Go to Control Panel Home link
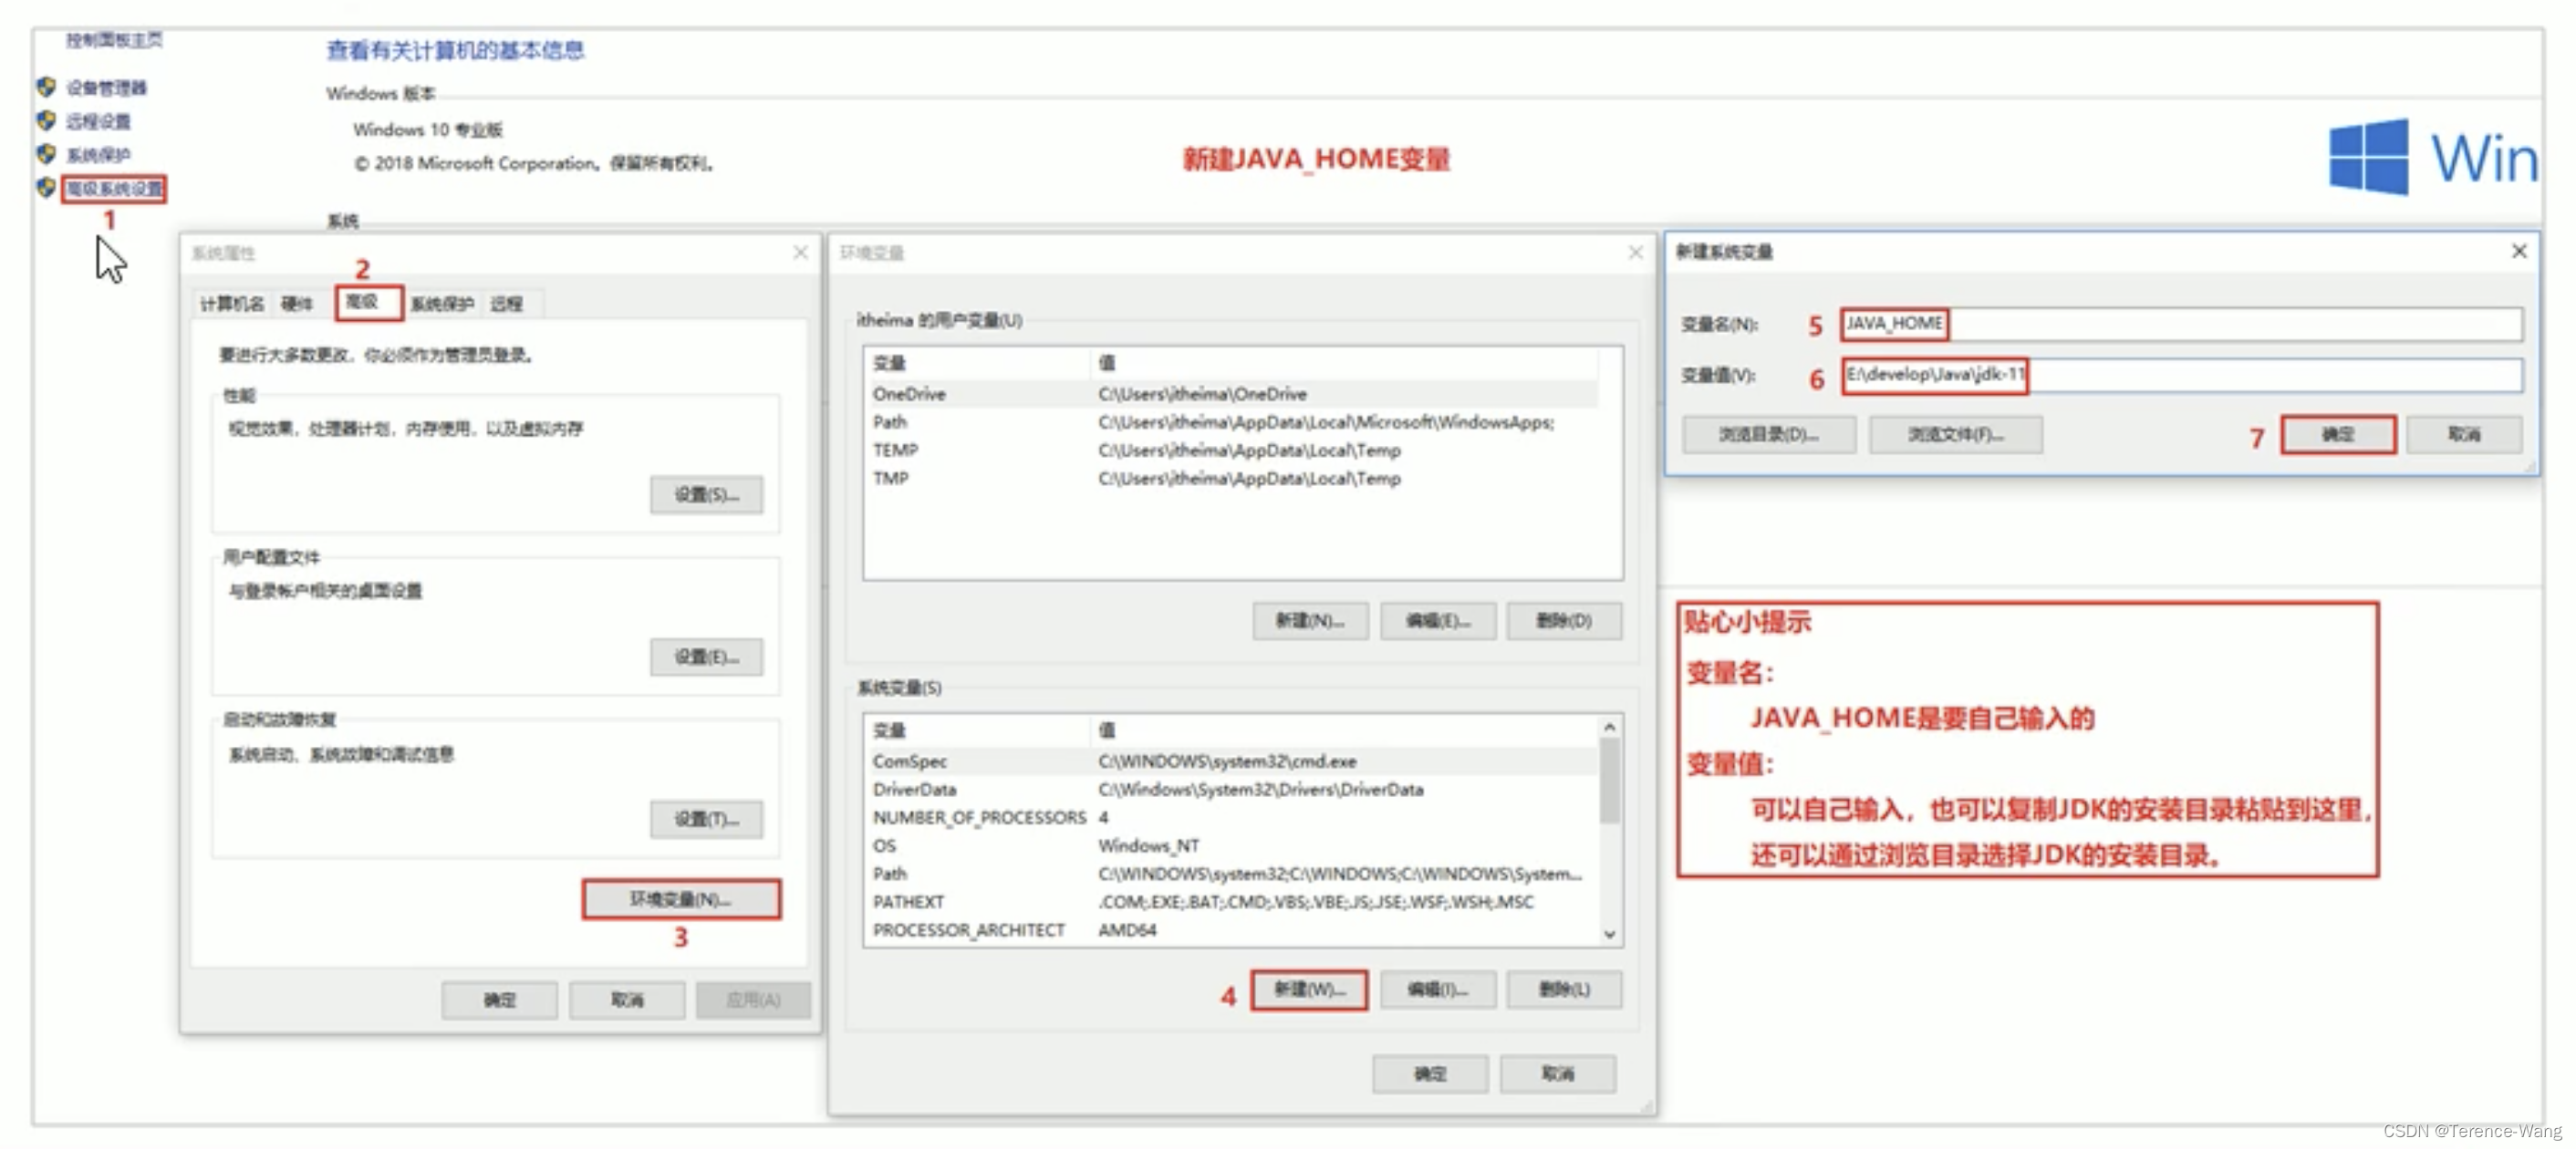The height and width of the screenshot is (1149, 2576). (x=114, y=40)
